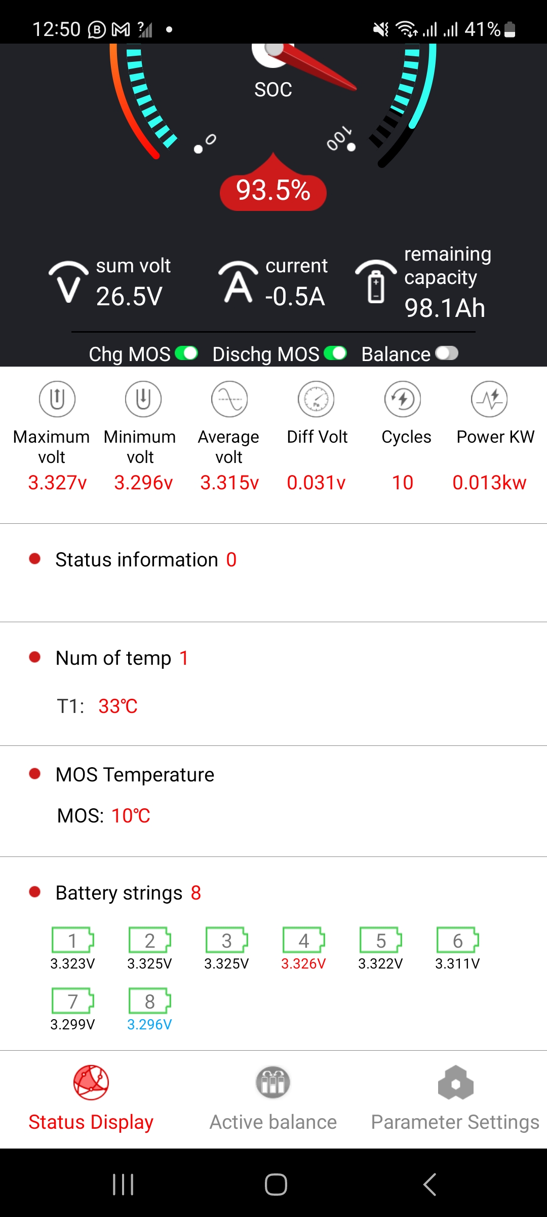Tap the Minimum volt icon
Viewport: 547px width, 1217px height.
point(143,399)
